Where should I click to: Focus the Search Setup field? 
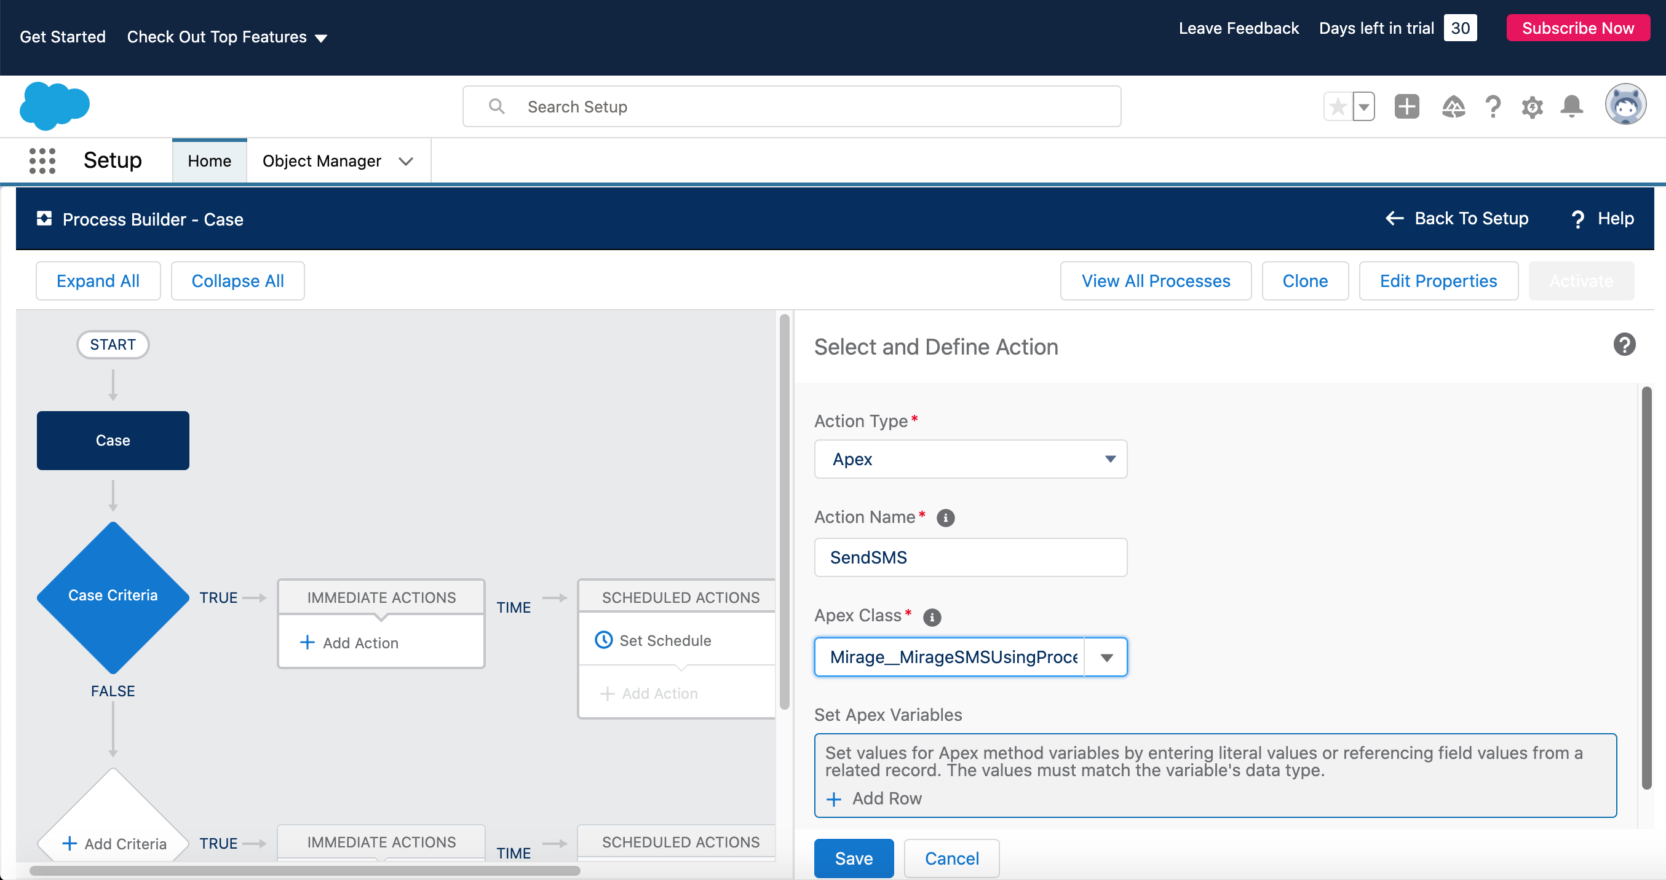click(x=791, y=106)
